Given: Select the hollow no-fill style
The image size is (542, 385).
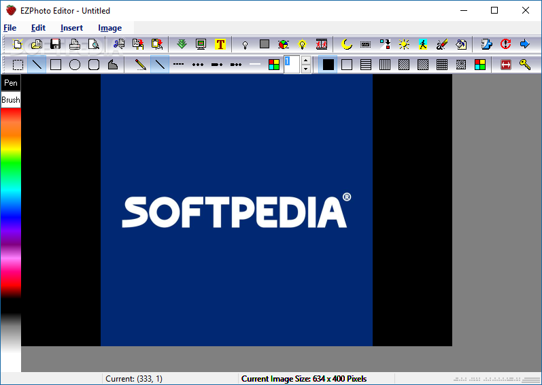Looking at the screenshot, I should pos(347,65).
